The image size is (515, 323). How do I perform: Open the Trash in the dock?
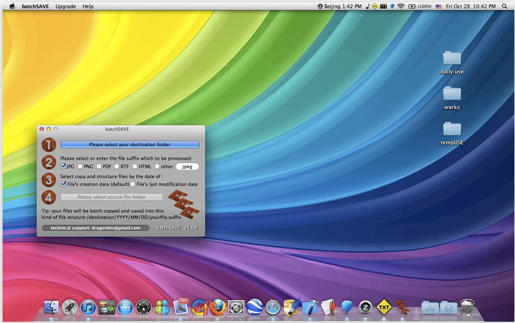coord(467,307)
